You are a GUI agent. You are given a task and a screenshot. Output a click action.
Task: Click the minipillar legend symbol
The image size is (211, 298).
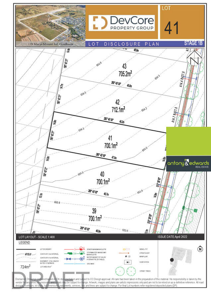click(128, 257)
